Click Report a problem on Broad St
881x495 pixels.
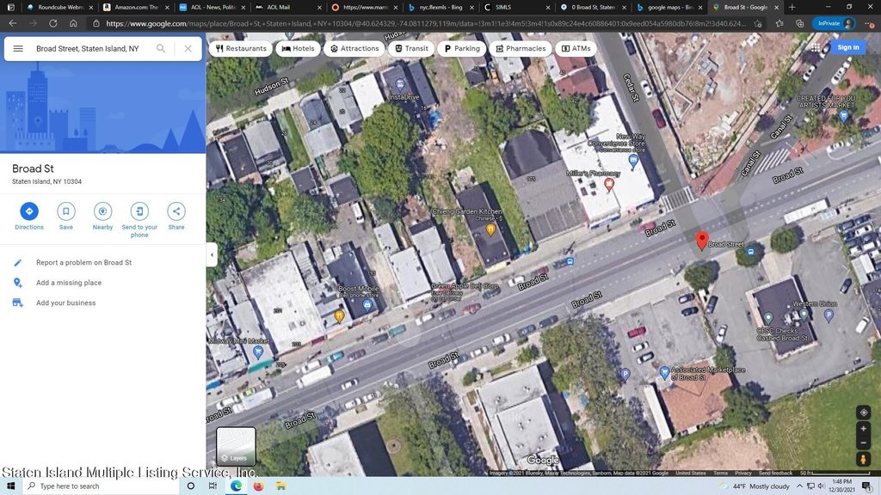[83, 262]
